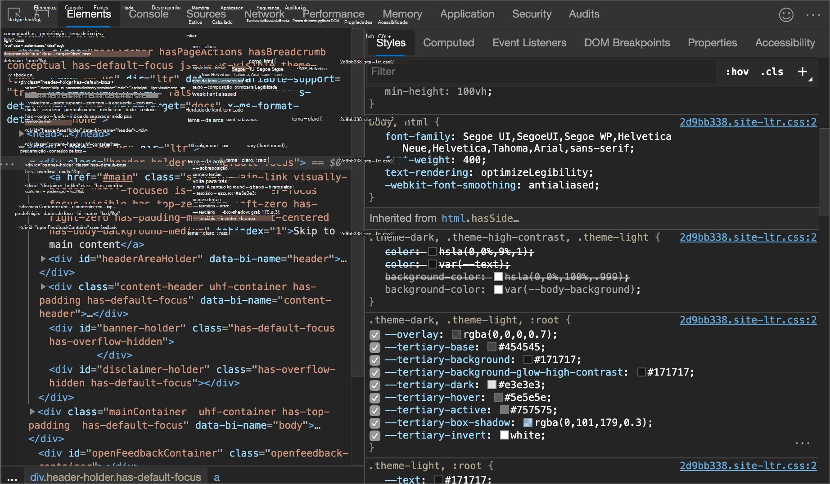
Task: Expand the head element in DOM tree
Action: pyautogui.click(x=22, y=134)
